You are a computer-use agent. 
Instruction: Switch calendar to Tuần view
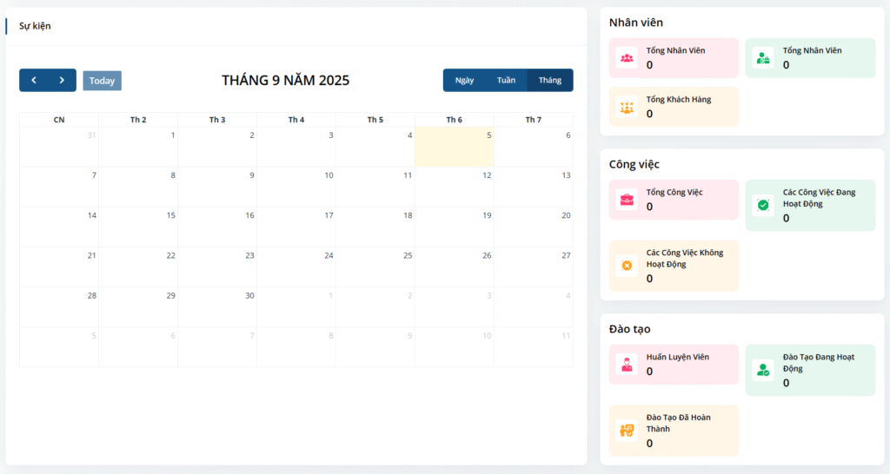(x=506, y=81)
